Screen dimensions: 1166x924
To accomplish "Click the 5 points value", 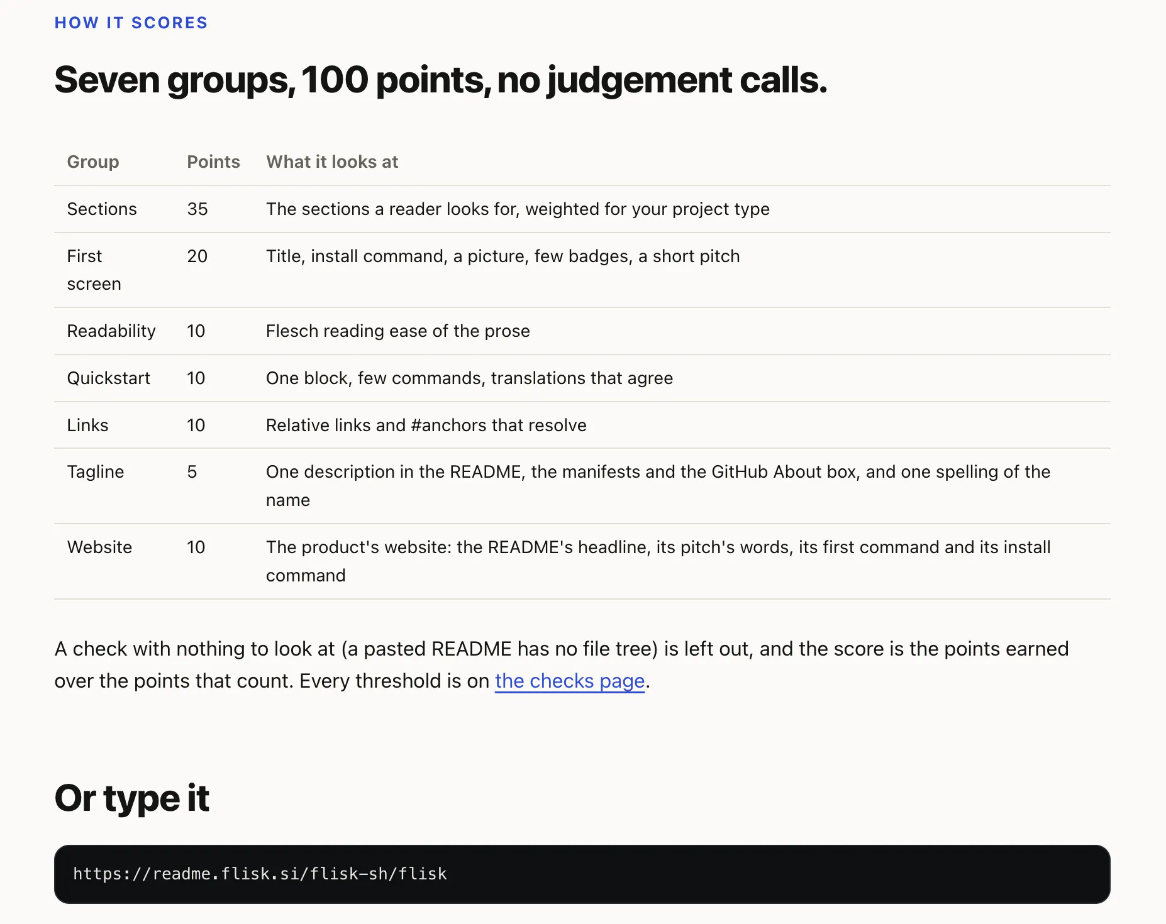I will [x=192, y=471].
